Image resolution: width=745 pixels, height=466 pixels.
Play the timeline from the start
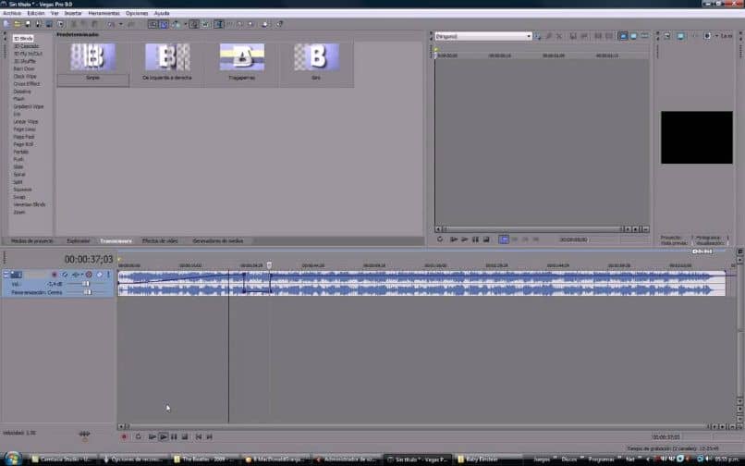pyautogui.click(x=152, y=436)
